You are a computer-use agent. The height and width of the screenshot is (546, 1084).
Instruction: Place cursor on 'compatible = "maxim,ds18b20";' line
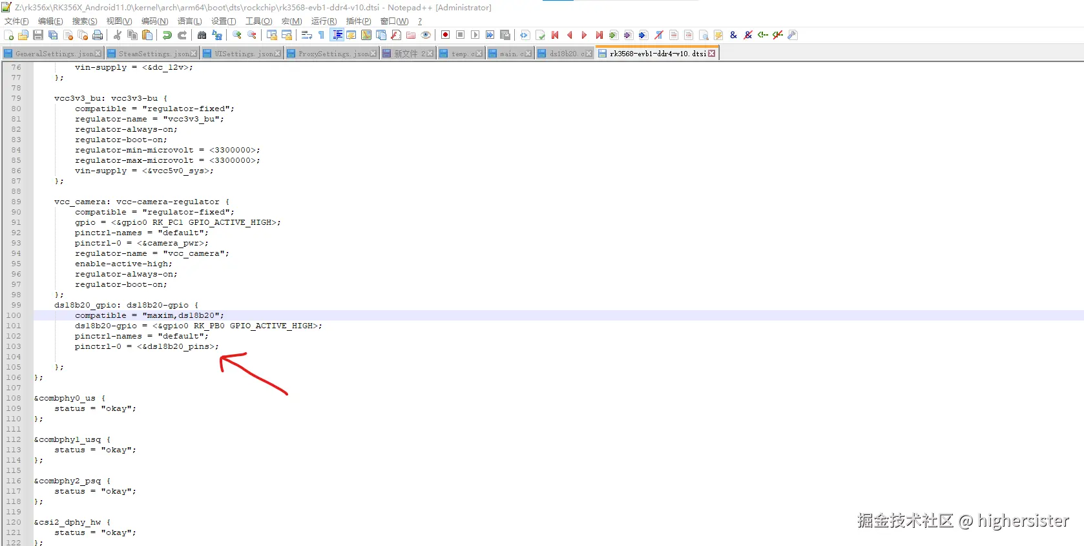pyautogui.click(x=149, y=315)
